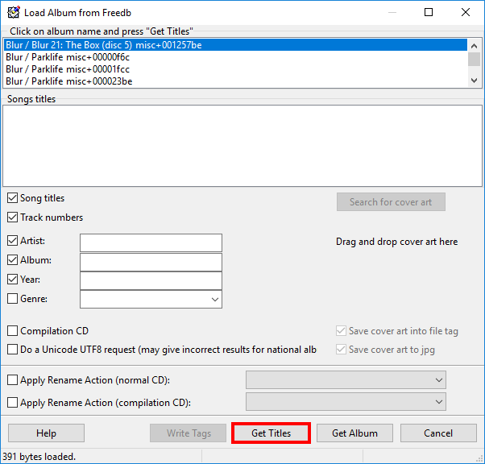Check Apply Rename Action (normal CD)
The width and height of the screenshot is (485, 464).
[12, 380]
